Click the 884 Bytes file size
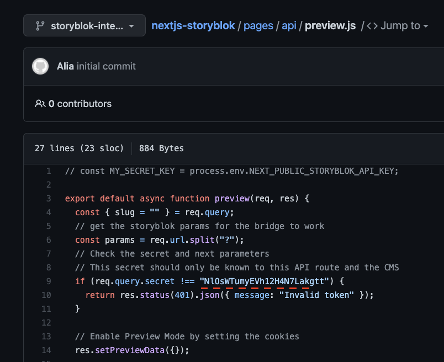The height and width of the screenshot is (362, 444). coord(161,148)
